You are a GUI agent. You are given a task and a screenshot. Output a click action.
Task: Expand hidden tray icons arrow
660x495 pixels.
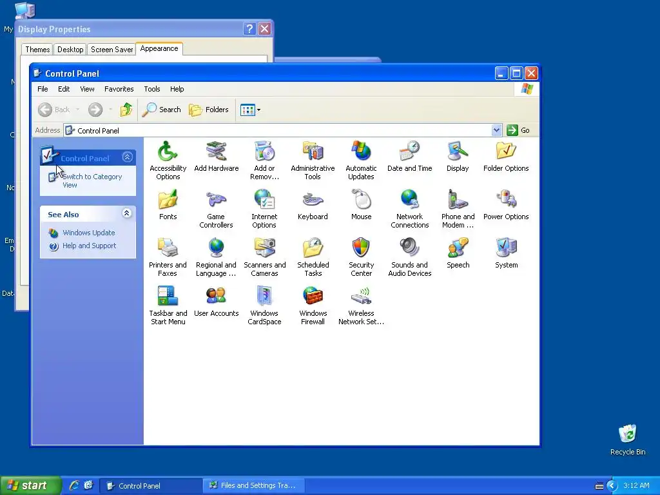pos(612,486)
